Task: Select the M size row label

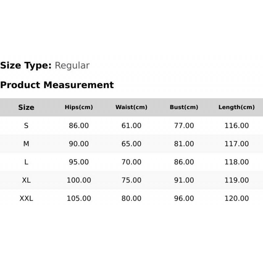Action: 26,144
